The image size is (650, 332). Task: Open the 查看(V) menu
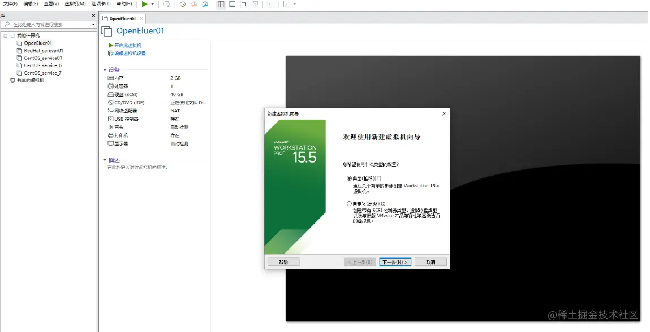point(51,4)
